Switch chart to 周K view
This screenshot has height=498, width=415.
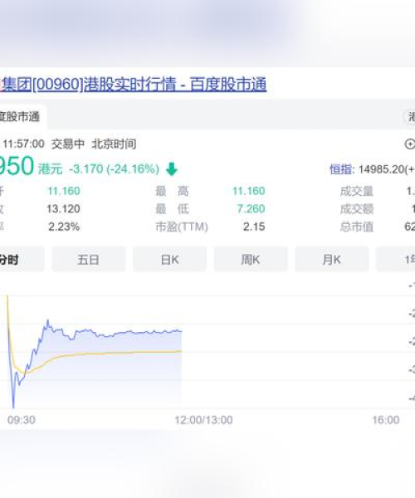click(x=251, y=260)
